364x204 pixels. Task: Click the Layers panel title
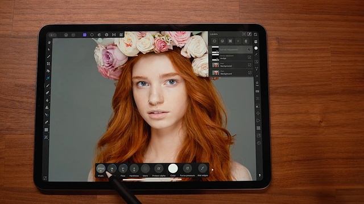click(214, 34)
